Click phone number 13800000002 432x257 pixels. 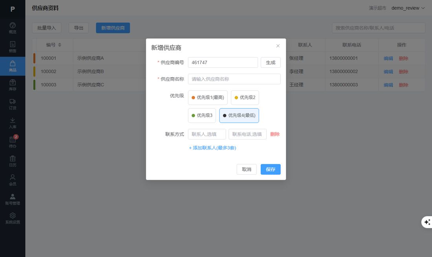(344, 71)
